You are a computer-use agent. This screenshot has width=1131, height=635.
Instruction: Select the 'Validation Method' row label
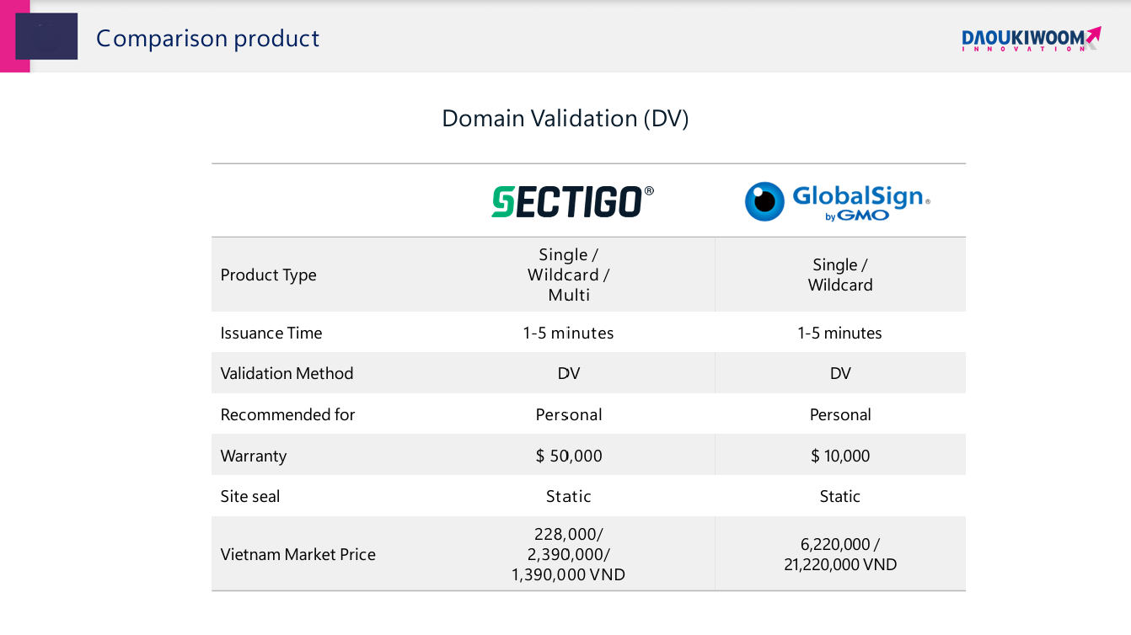(x=287, y=373)
